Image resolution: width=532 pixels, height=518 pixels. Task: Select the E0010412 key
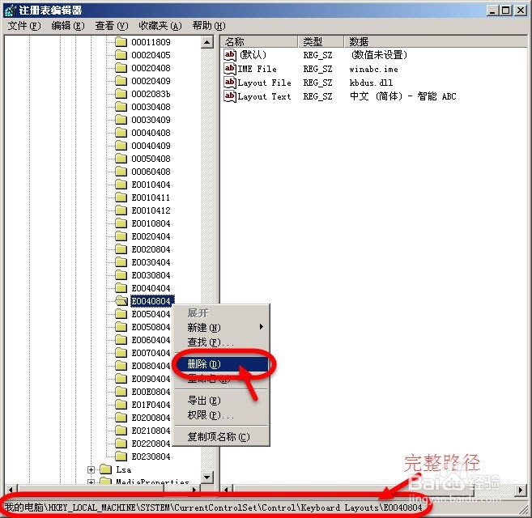[151, 210]
